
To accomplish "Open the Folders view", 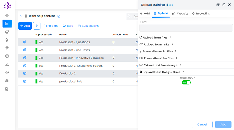I will tap(51, 26).
